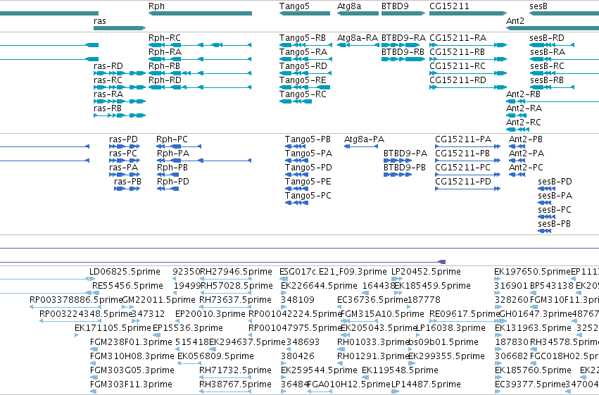
Task: Click protein Ant2-PB
Action: 517,146
